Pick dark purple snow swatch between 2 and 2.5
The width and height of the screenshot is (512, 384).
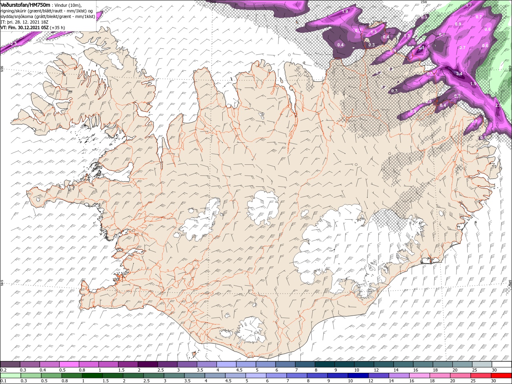[x=148, y=364]
